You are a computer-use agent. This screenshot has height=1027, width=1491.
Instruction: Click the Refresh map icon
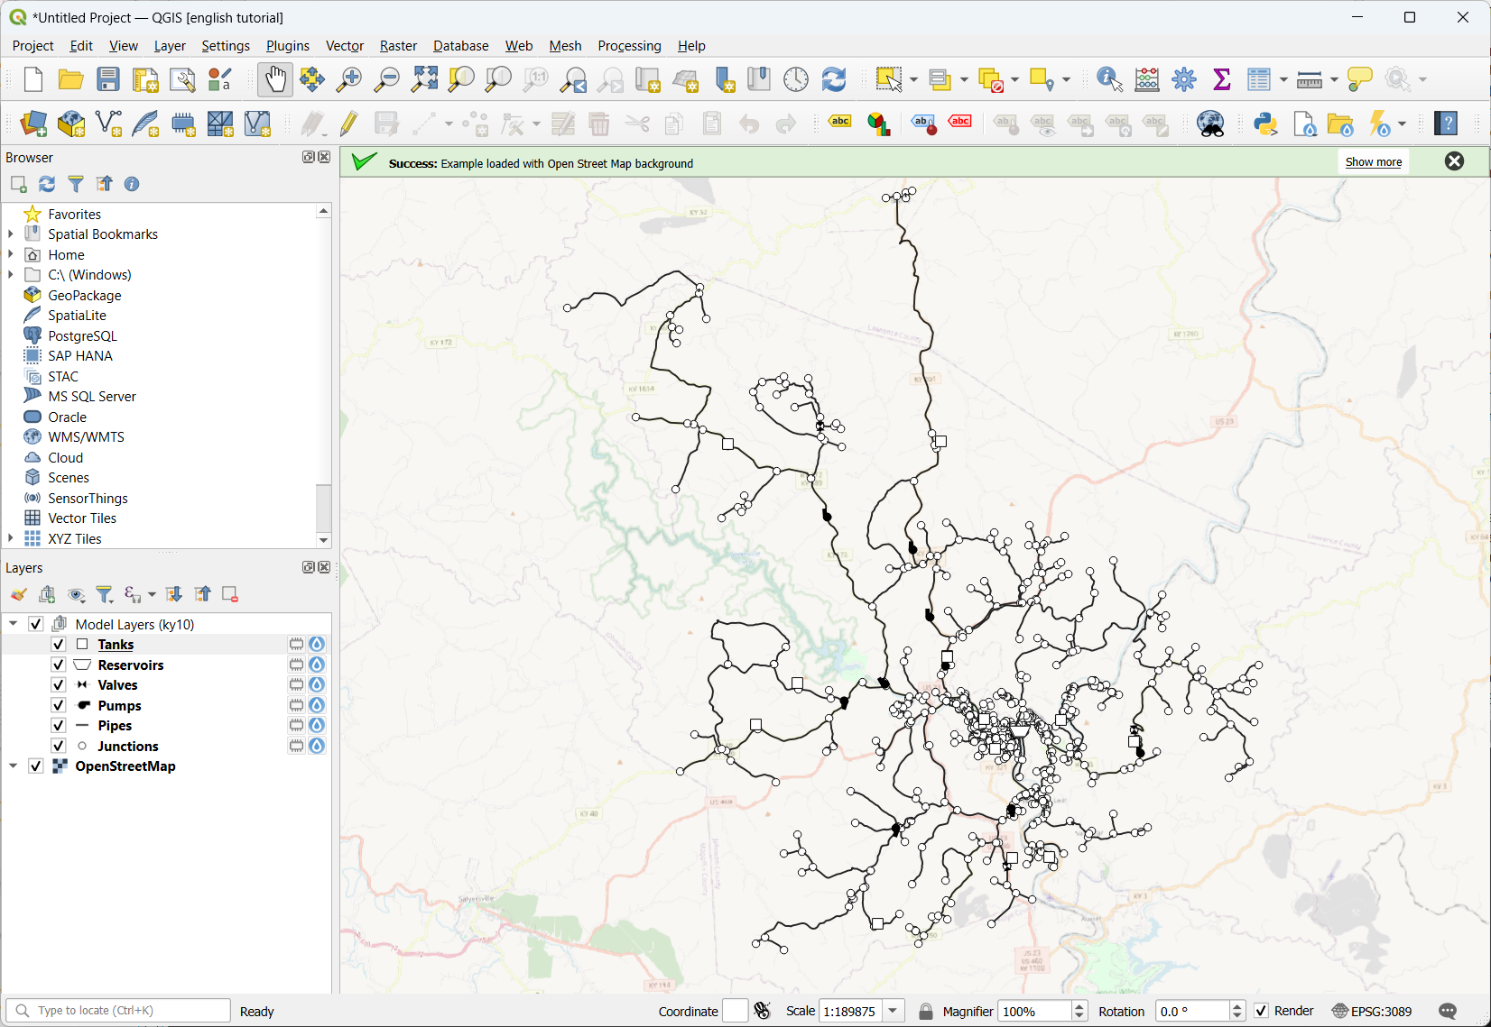pos(834,79)
